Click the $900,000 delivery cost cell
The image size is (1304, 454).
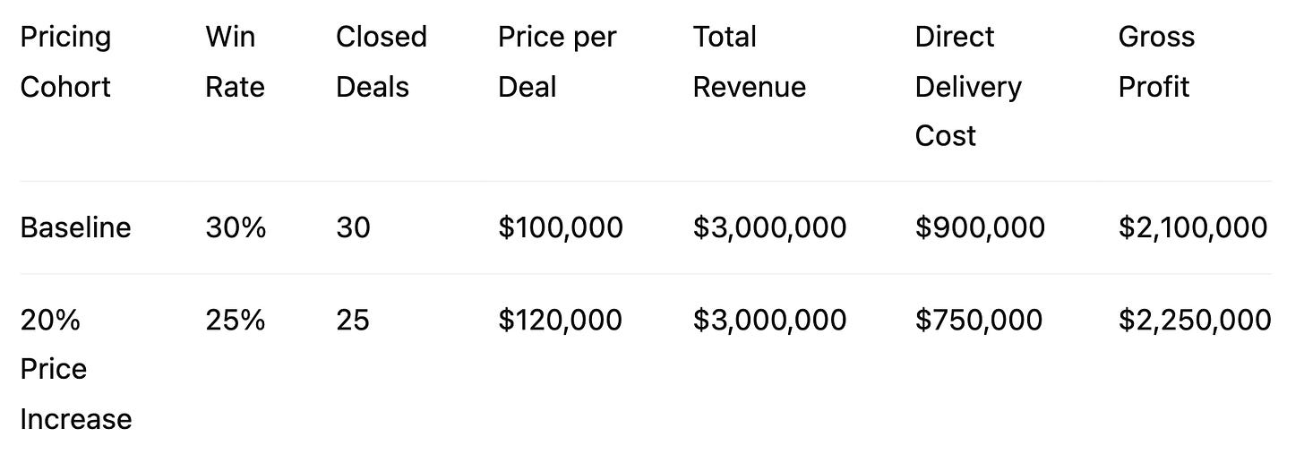pos(980,227)
